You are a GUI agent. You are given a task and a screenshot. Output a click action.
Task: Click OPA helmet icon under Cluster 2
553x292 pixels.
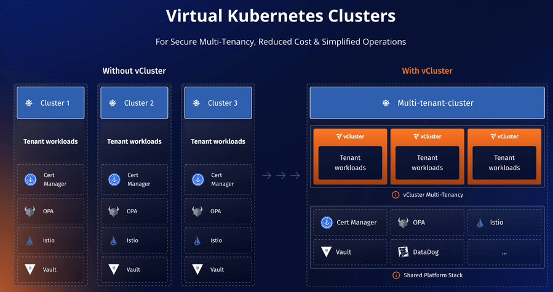(x=114, y=211)
